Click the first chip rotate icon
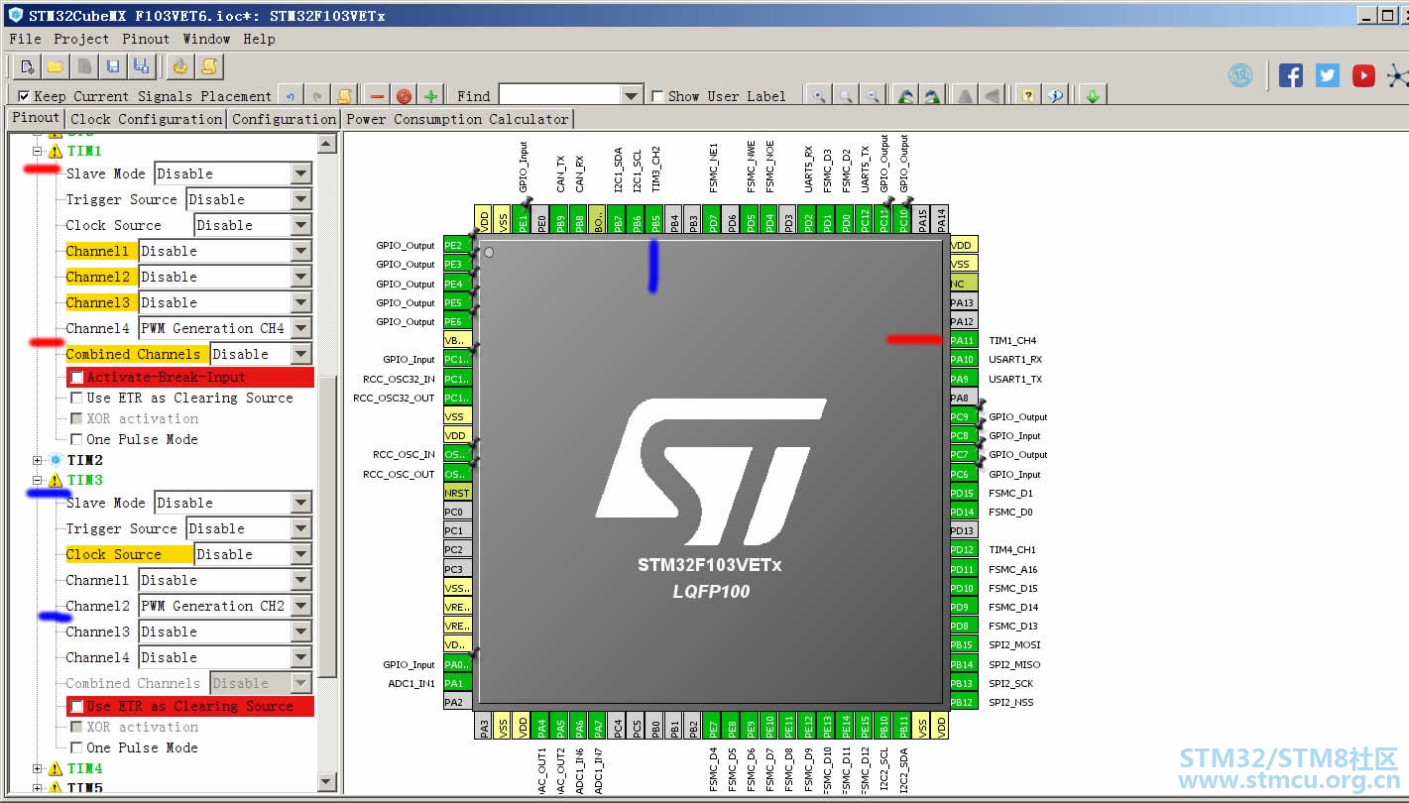The image size is (1409, 803). coord(905,96)
